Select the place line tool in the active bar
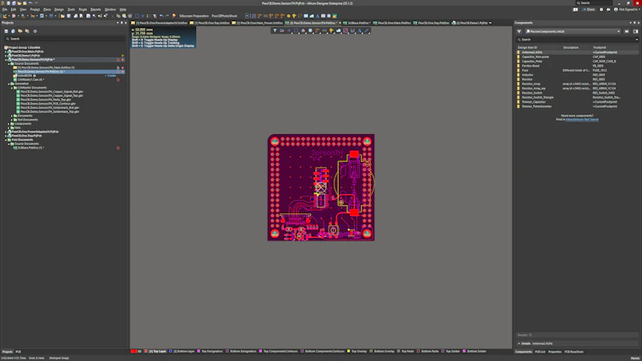 click(x=367, y=30)
